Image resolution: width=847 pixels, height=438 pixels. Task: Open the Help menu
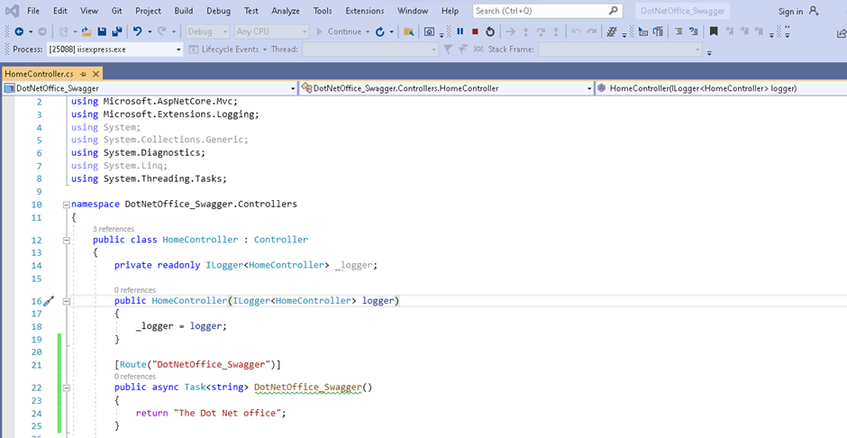450,11
